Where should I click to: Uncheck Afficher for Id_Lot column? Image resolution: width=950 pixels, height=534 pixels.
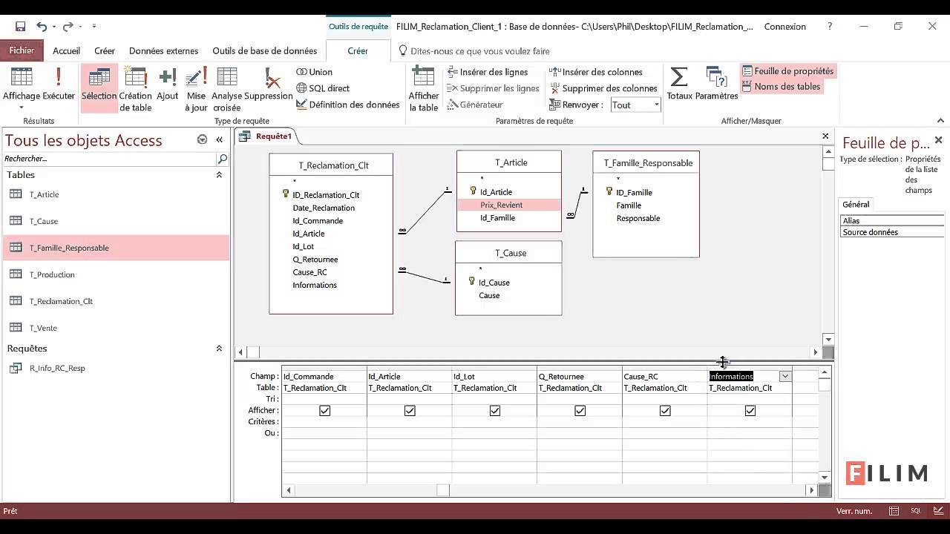click(495, 410)
